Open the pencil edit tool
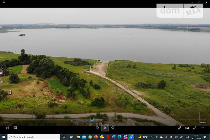The height and width of the screenshot is (140, 210). [179, 128]
